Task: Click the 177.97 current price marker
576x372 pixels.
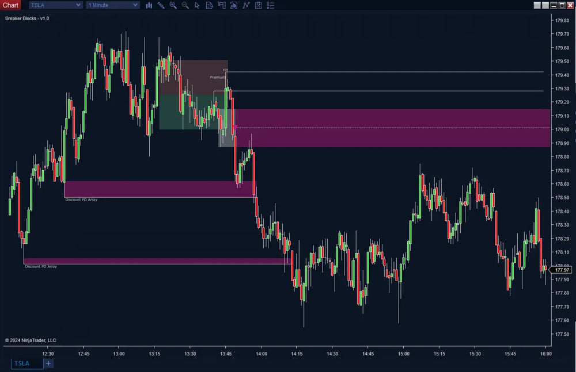Action: pyautogui.click(x=560, y=270)
